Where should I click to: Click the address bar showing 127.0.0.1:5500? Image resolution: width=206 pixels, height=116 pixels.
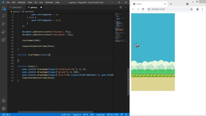point(170,9)
